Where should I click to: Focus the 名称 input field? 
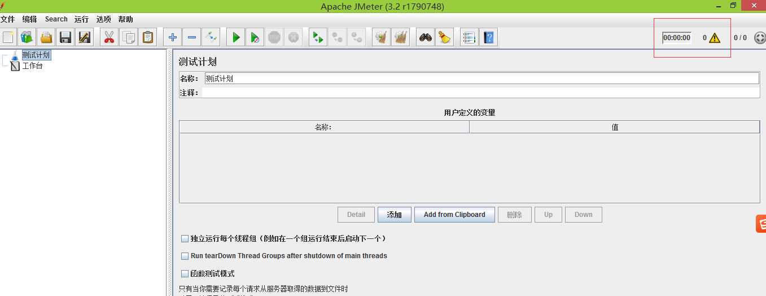482,79
